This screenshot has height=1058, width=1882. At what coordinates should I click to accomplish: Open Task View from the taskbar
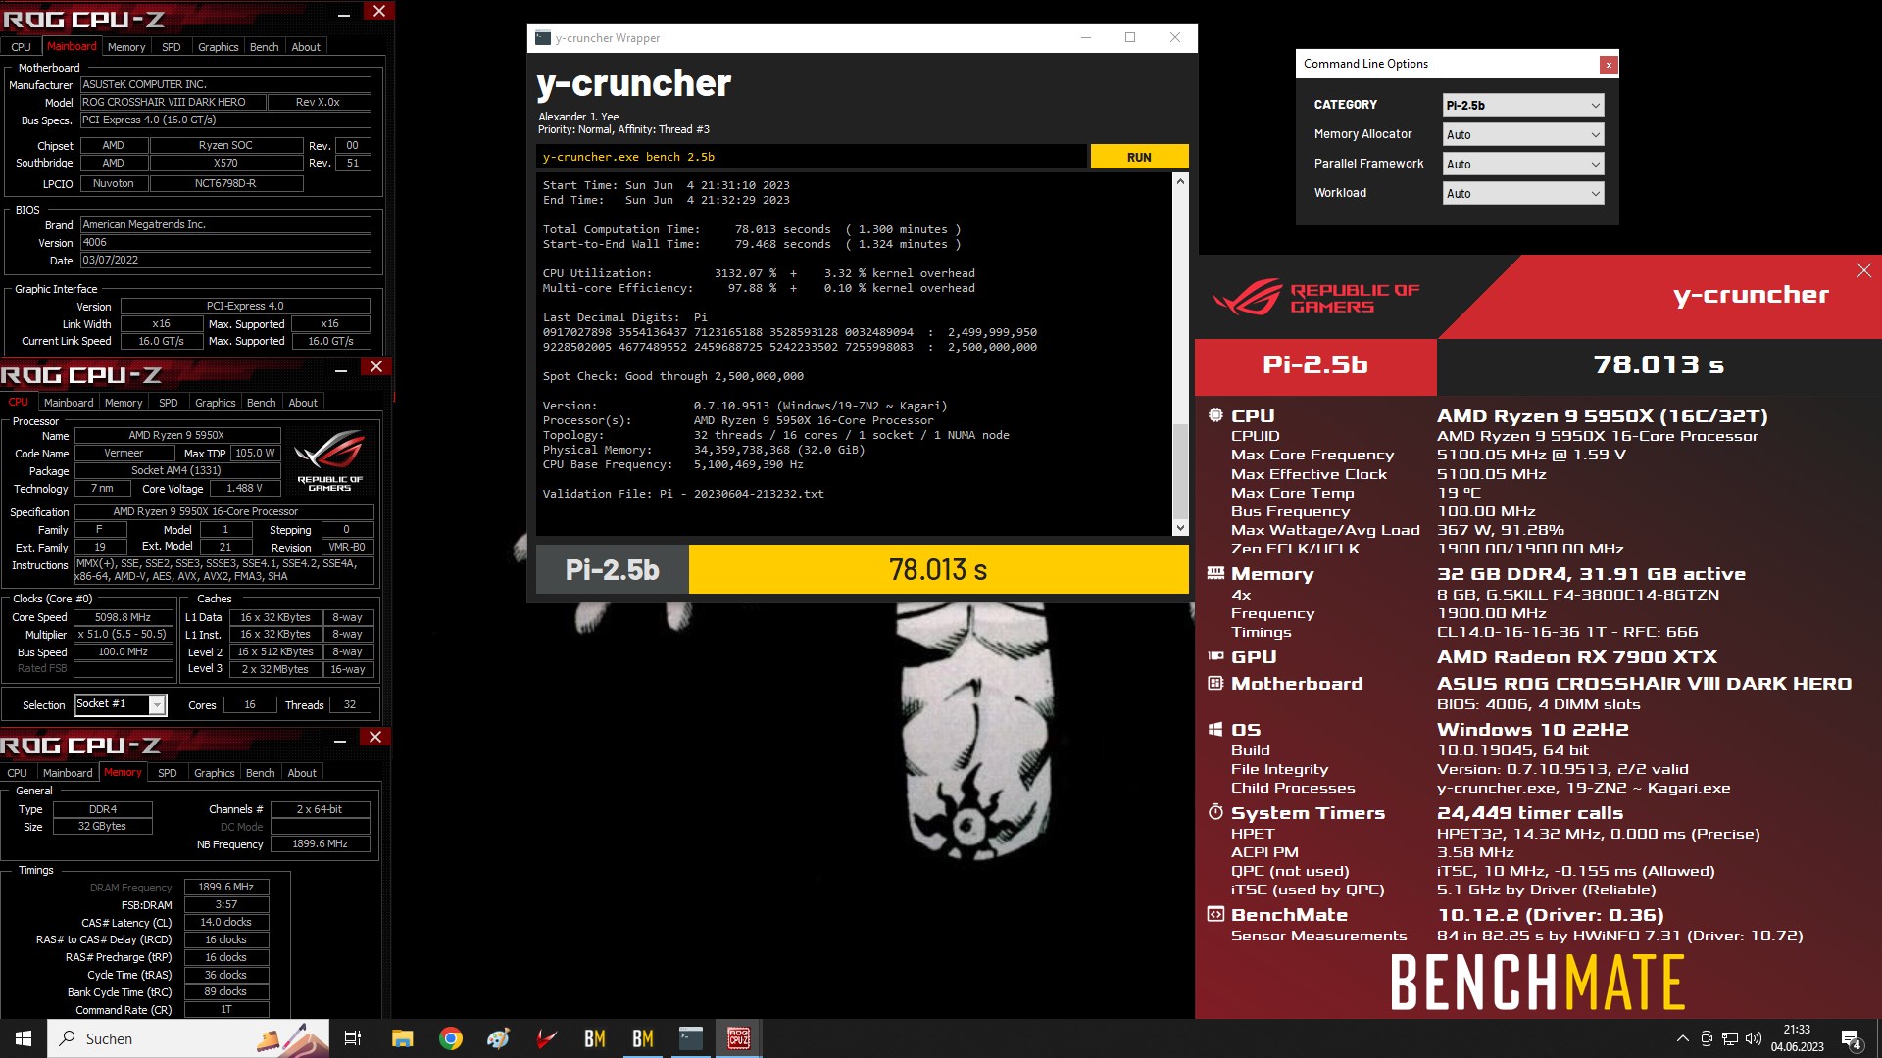click(353, 1038)
